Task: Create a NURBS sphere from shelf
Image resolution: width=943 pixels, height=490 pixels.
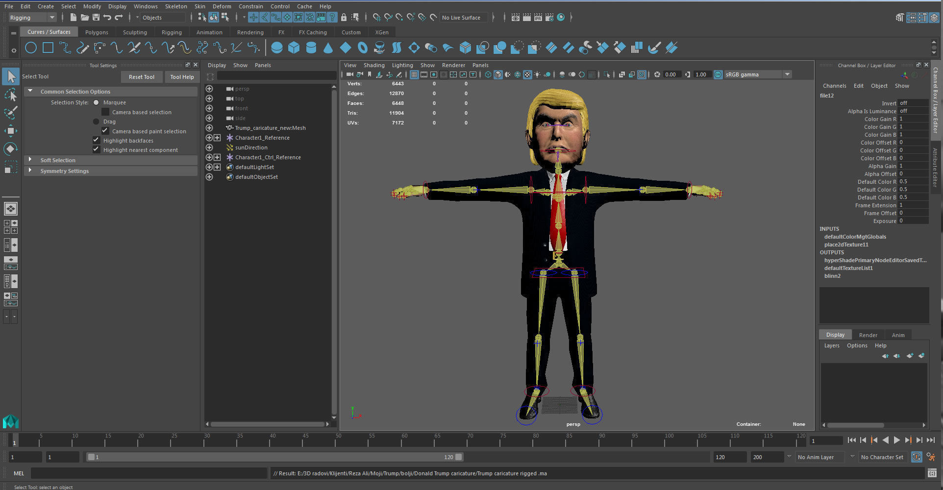Action: tap(277, 48)
